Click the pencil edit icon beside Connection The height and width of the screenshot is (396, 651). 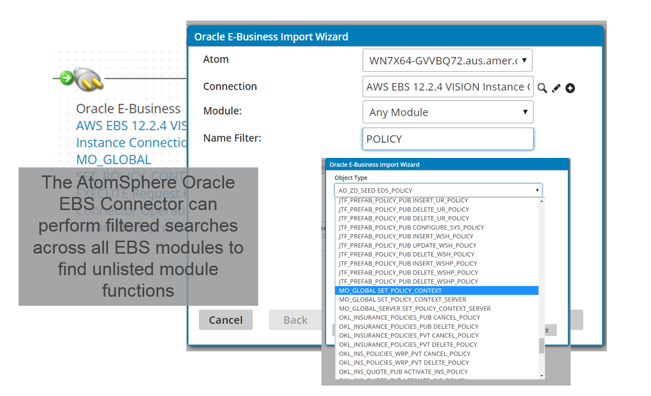click(556, 88)
